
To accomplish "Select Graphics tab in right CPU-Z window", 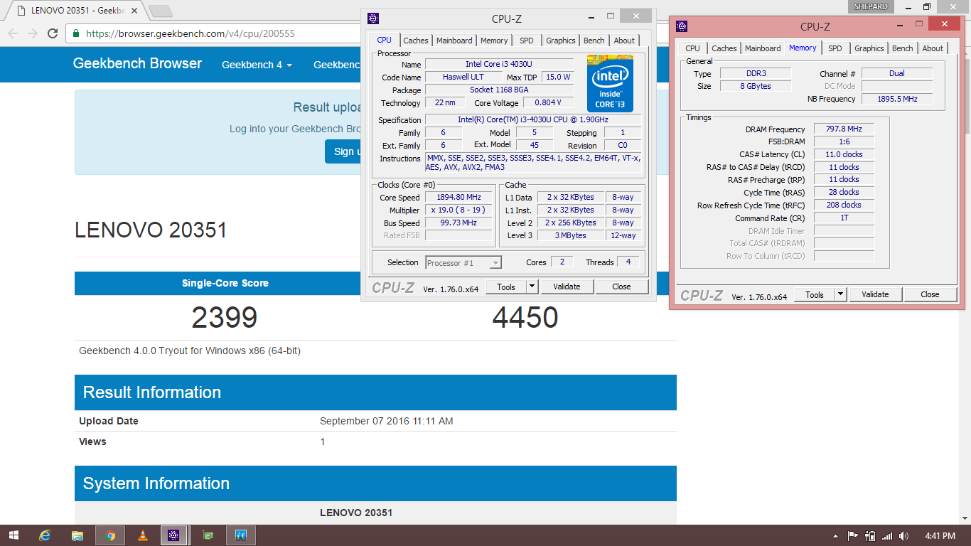I will point(869,48).
